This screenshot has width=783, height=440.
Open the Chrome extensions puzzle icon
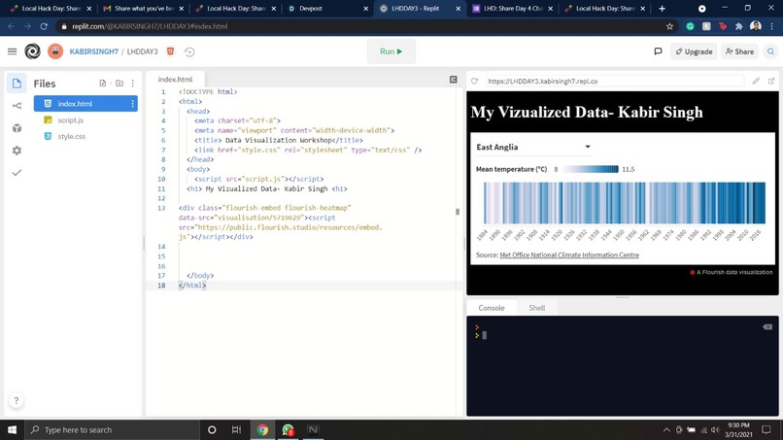point(739,26)
